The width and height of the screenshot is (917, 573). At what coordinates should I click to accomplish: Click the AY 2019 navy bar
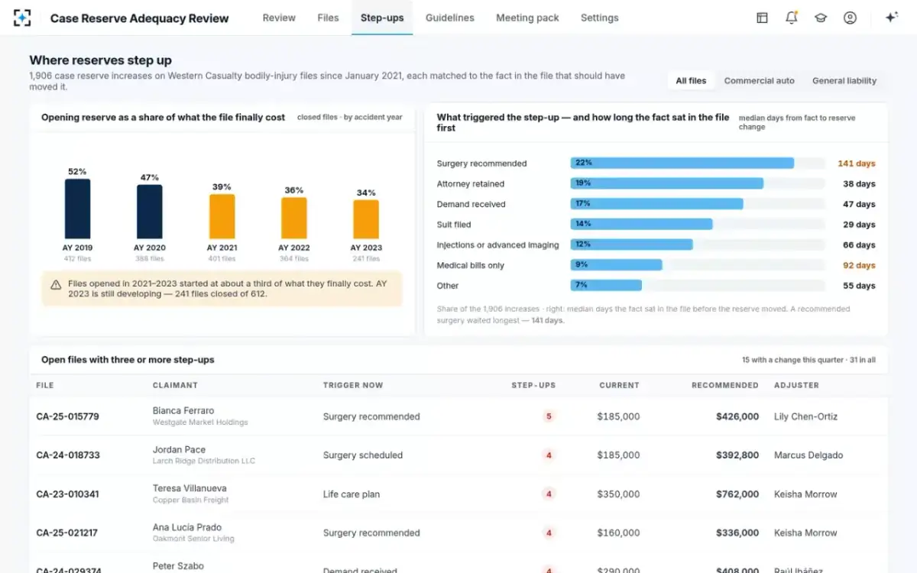77,209
